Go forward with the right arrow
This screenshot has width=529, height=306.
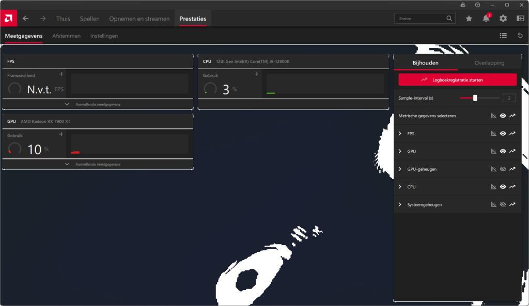tap(43, 19)
